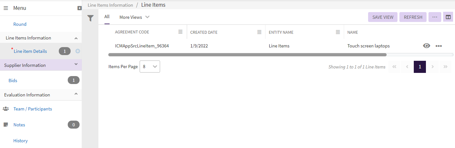Open row actions ellipsis for Touch screen laptops

438,46
